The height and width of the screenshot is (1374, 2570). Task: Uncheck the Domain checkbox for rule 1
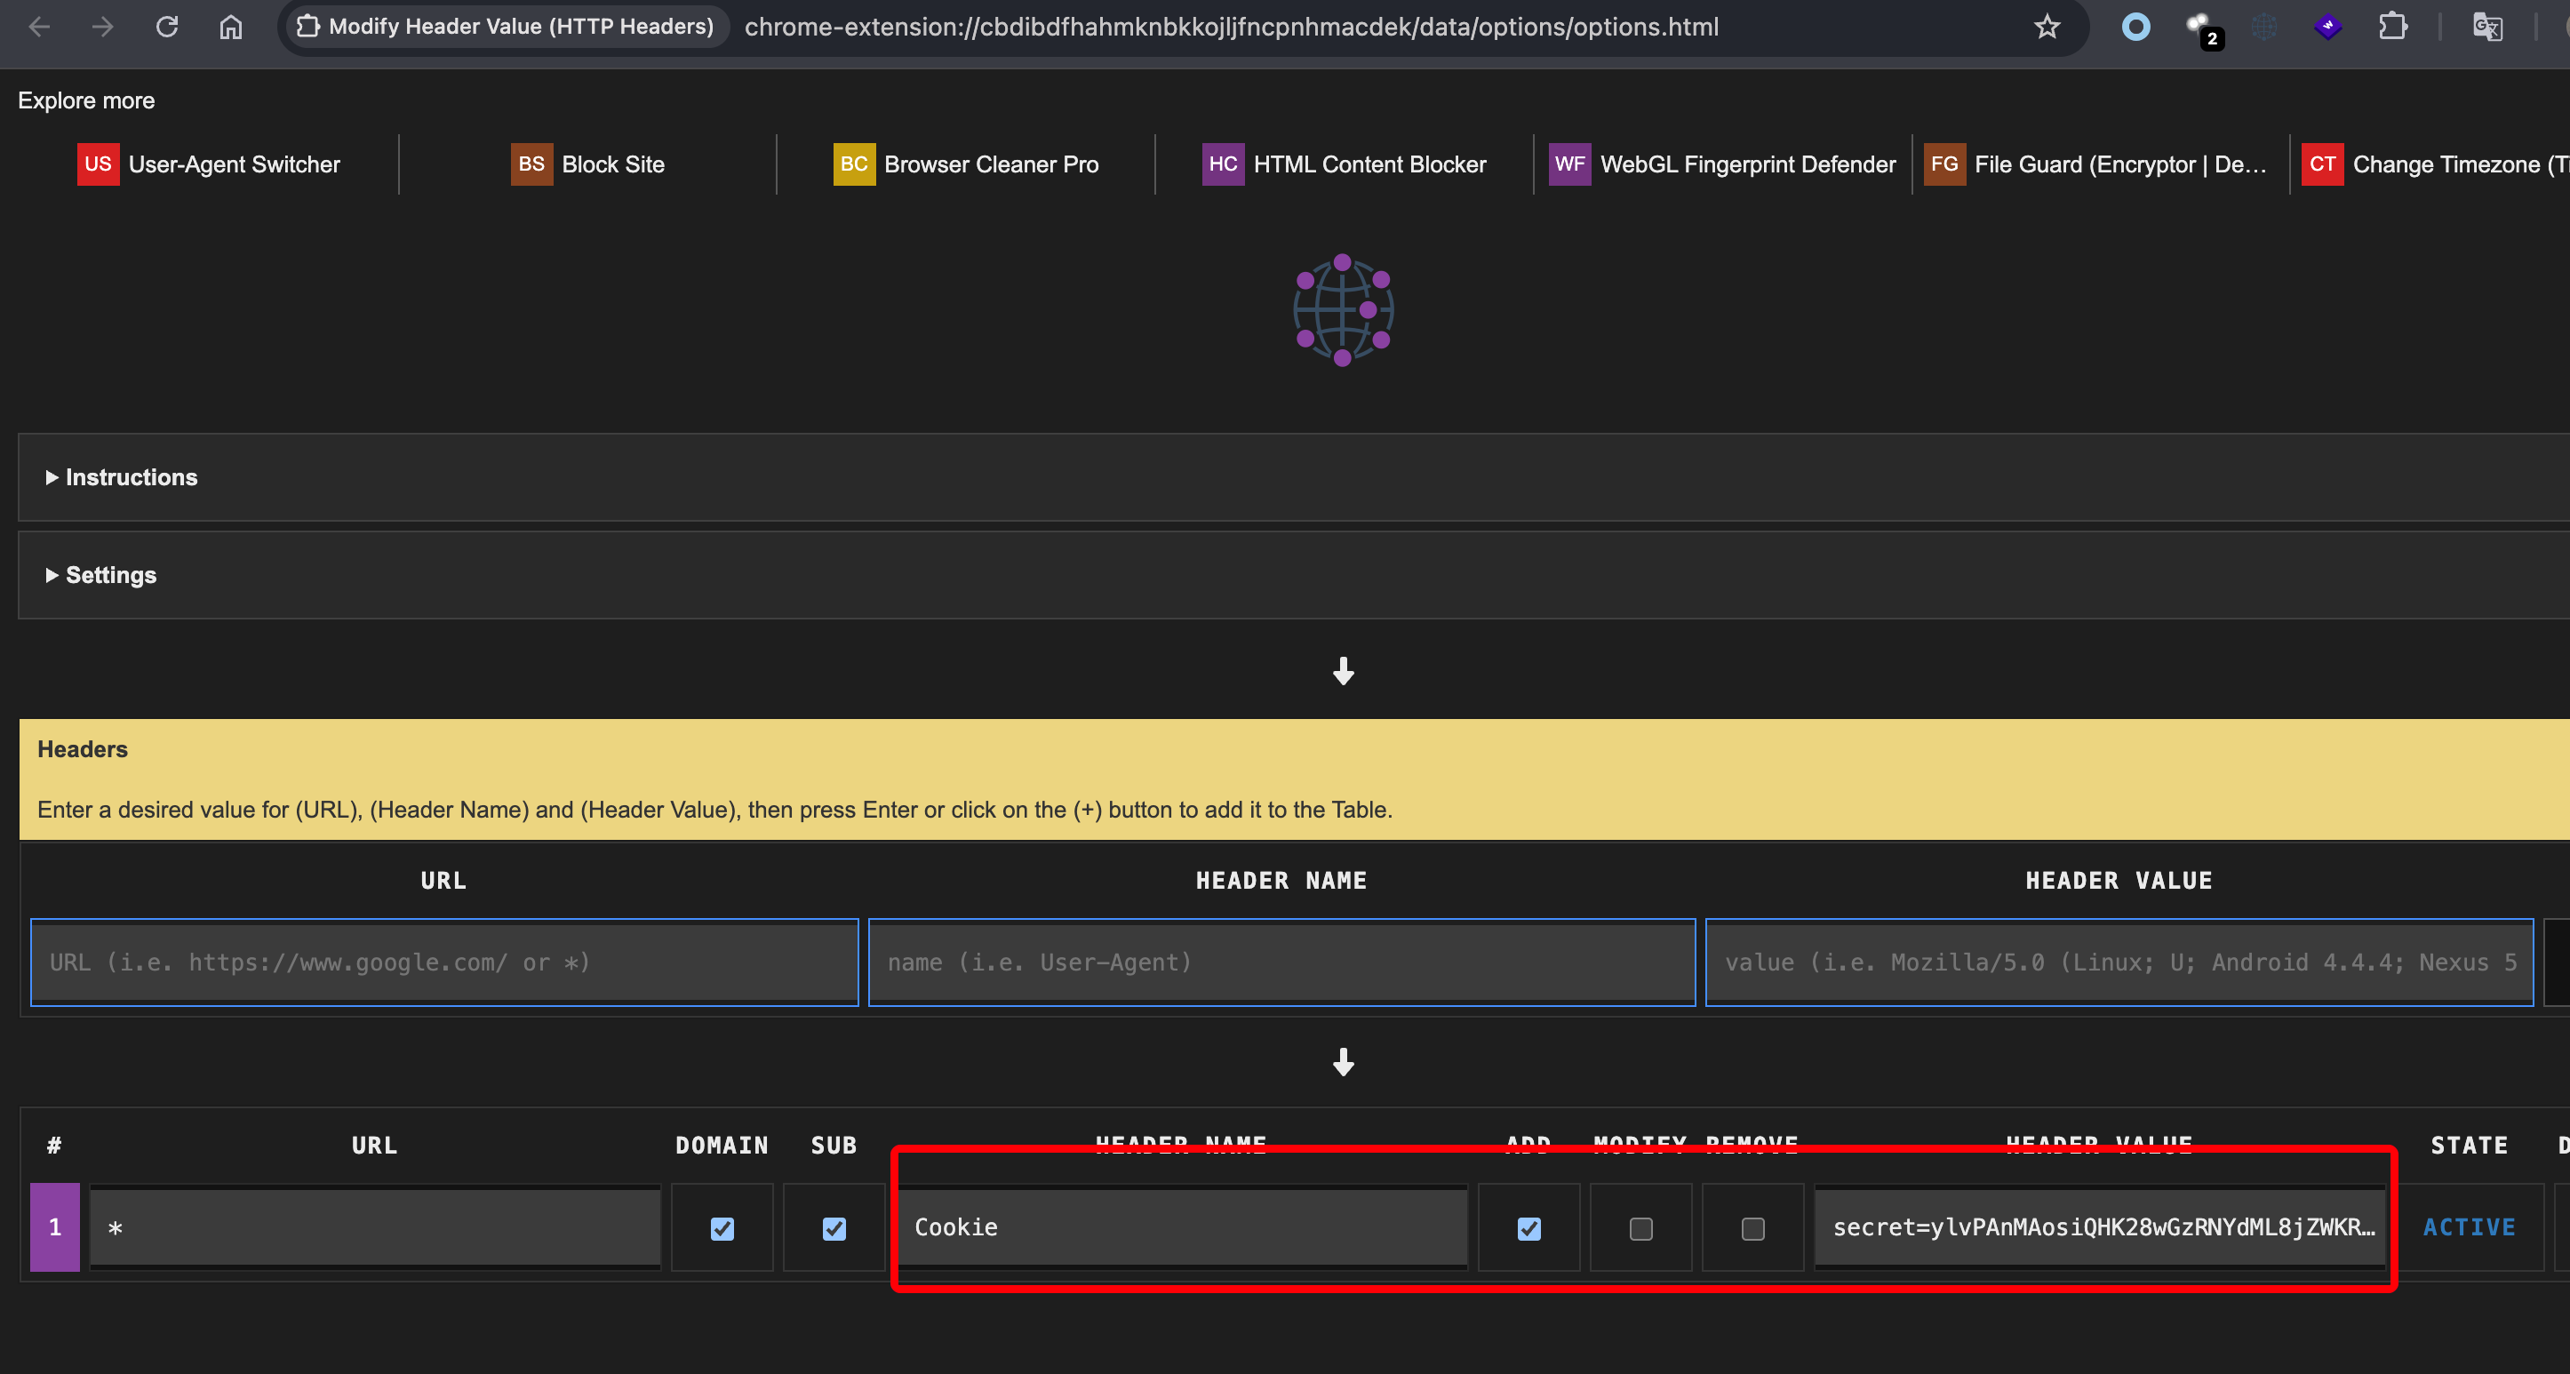(x=722, y=1228)
